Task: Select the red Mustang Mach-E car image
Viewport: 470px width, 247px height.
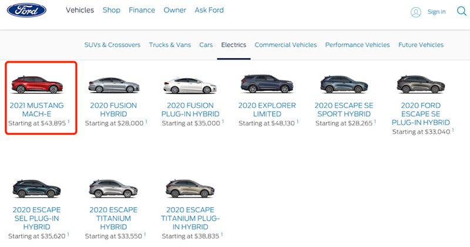Action: pos(36,84)
